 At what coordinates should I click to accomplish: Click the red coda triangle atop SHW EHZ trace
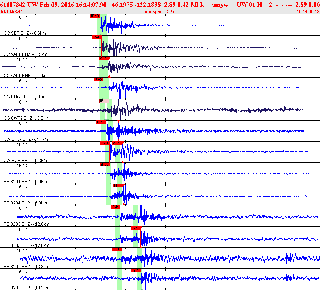point(118,122)
